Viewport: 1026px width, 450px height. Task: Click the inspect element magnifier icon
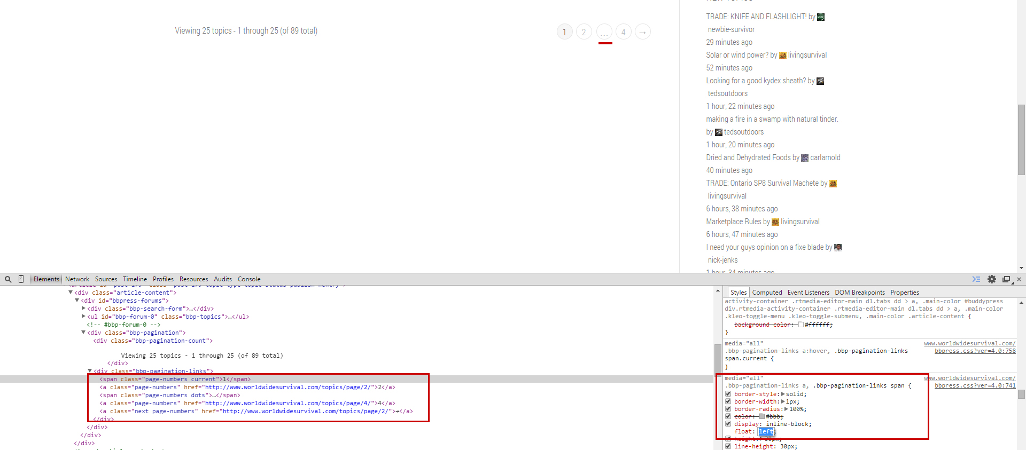8,279
